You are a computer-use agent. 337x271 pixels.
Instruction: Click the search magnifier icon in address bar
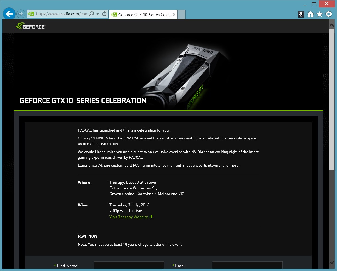(x=92, y=14)
